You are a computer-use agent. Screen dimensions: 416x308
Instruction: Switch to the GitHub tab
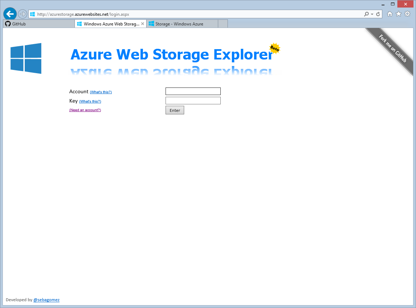point(39,24)
